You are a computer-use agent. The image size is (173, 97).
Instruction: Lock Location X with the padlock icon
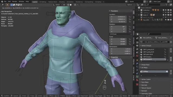129,17
